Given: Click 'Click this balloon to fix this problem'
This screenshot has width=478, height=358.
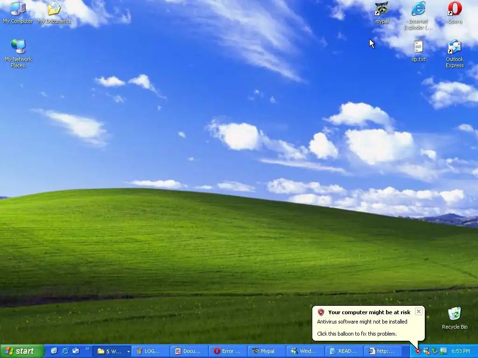Looking at the screenshot, I should 357,334.
